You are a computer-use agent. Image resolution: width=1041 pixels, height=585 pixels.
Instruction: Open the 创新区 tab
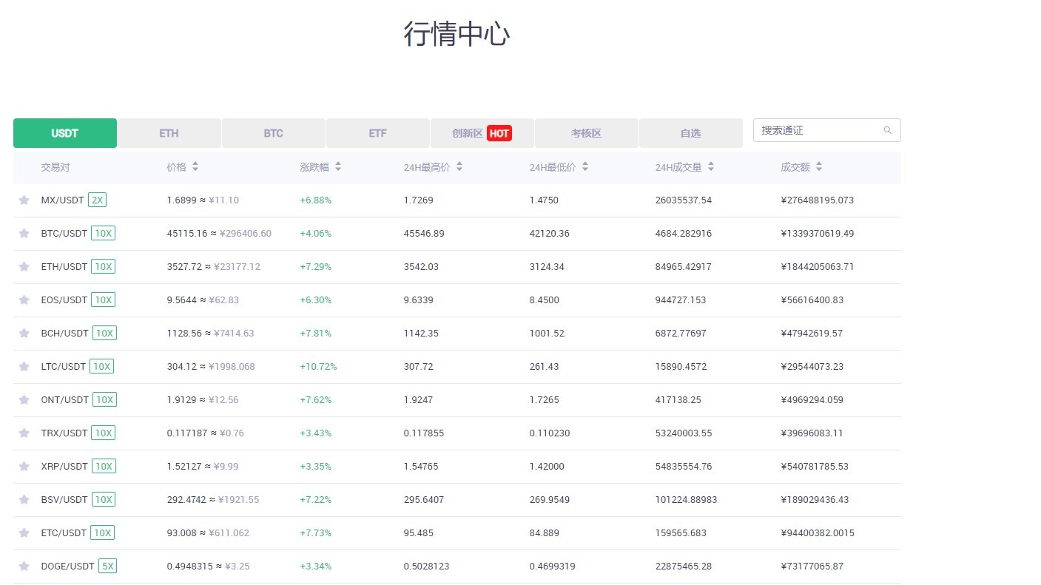pos(482,133)
